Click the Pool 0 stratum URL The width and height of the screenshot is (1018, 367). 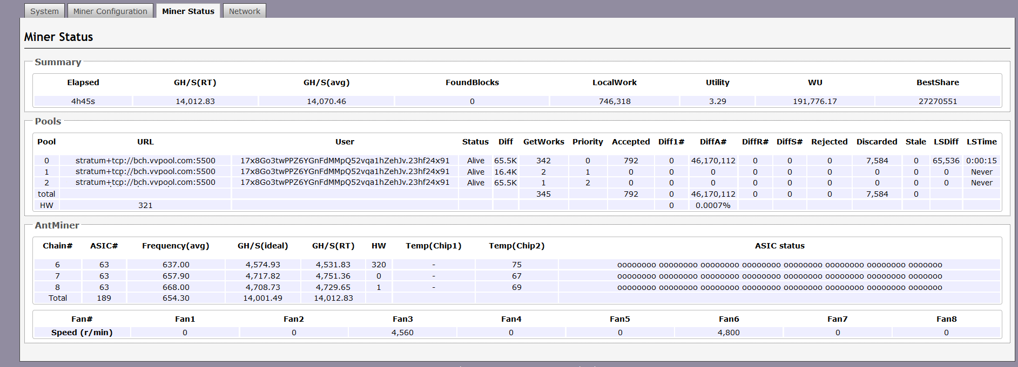click(145, 161)
